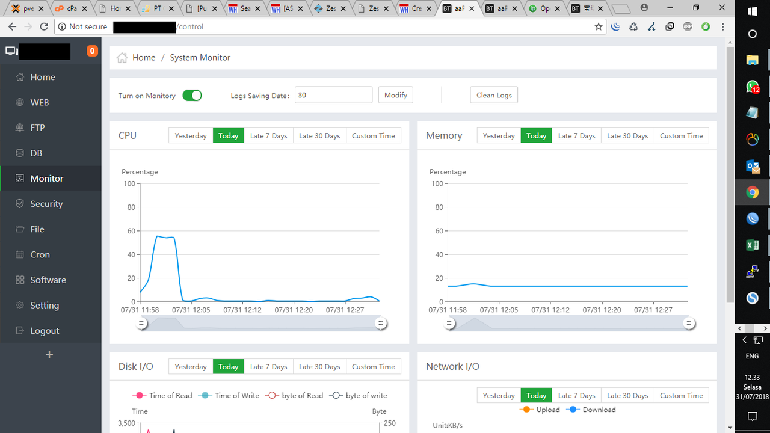Click the Chrome profile avatar icon
The height and width of the screenshot is (433, 770).
pos(644,8)
